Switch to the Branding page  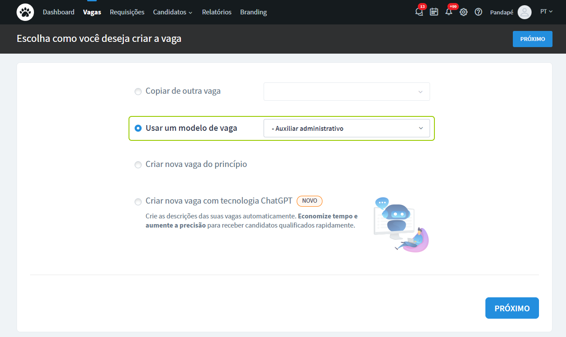tap(253, 12)
